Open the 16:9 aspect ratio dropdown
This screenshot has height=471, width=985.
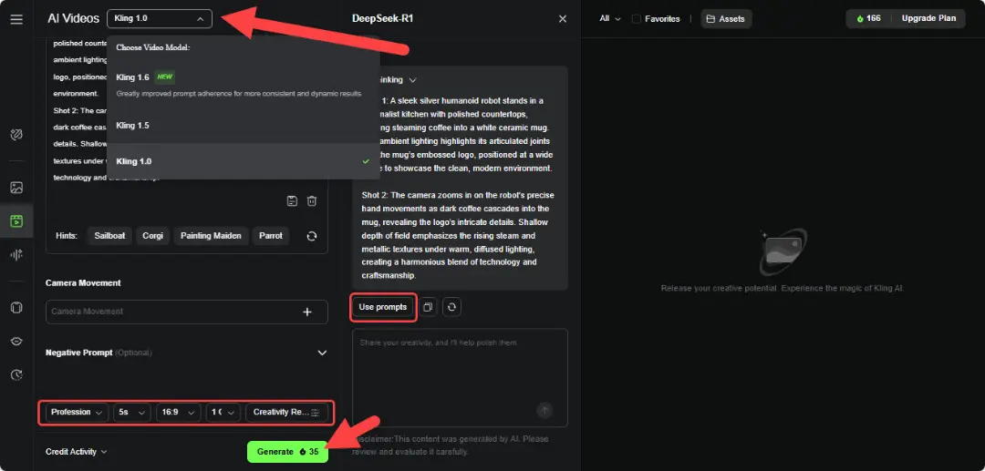[x=179, y=412]
